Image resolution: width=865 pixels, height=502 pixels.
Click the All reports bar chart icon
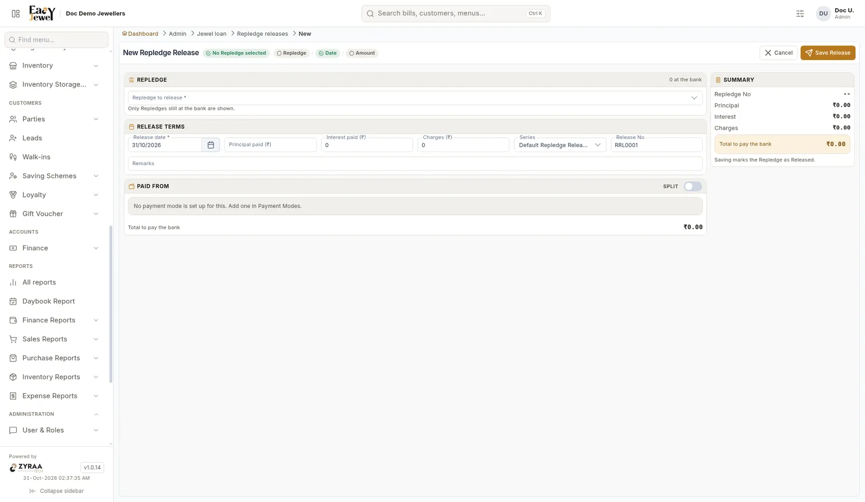coord(13,282)
